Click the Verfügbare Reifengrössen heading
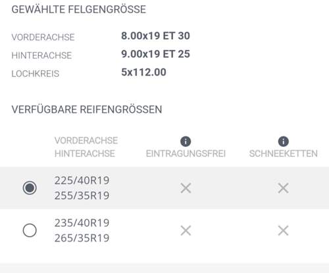Screen dimensions: 329x273 pos(87,110)
